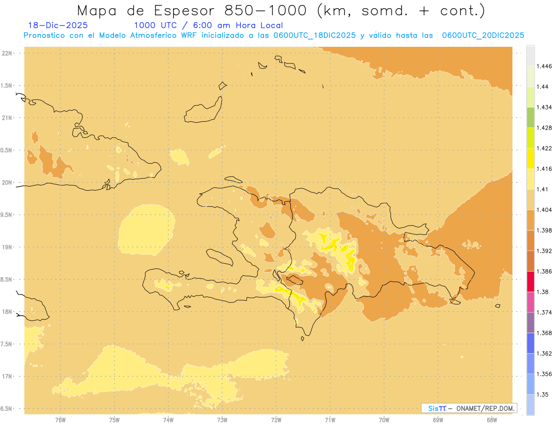Click the legend value '1.404'
552x426 pixels.
[544, 210]
